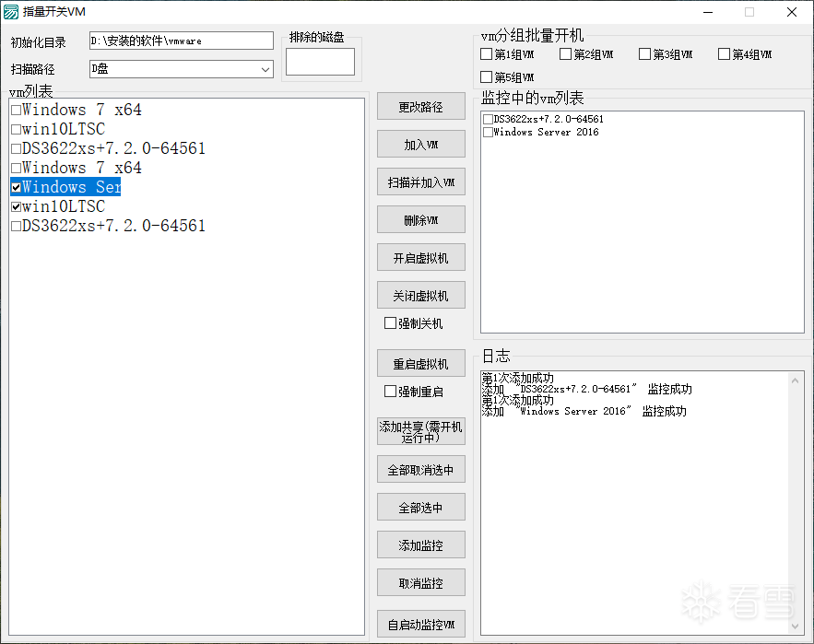Image resolution: width=814 pixels, height=644 pixels.
Task: Uncheck win10LTSC checked item in vm列表
Action: (17, 207)
